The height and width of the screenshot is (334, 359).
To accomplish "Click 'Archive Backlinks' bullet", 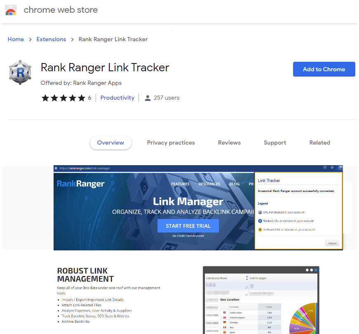I will point(75,322).
